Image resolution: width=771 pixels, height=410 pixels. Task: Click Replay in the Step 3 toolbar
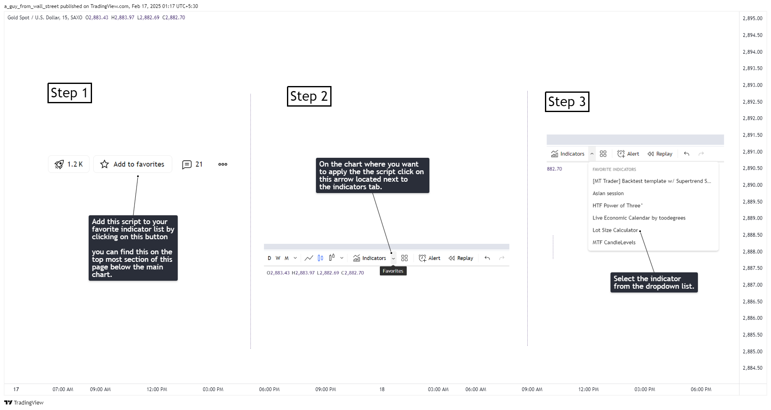pyautogui.click(x=660, y=154)
